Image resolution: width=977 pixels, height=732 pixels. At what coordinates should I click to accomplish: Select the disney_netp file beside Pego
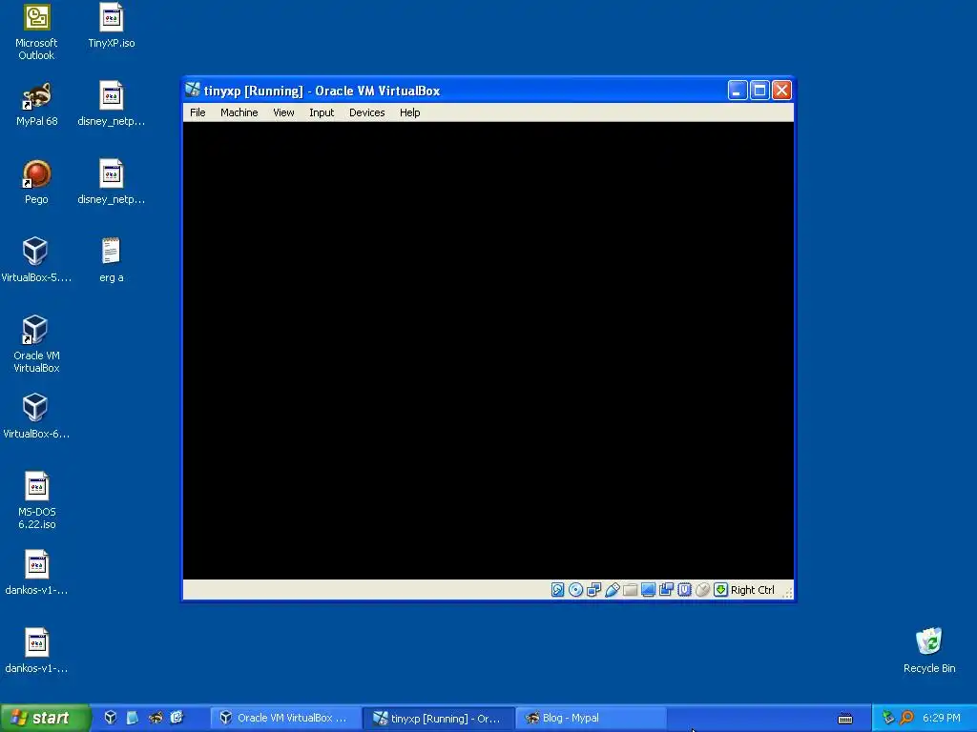coord(112,182)
